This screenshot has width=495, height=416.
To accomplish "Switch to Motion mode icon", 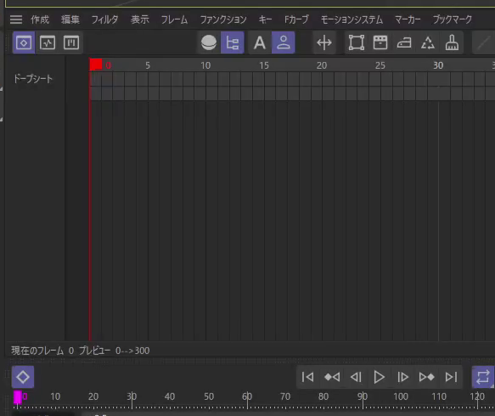I will pyautogui.click(x=71, y=42).
